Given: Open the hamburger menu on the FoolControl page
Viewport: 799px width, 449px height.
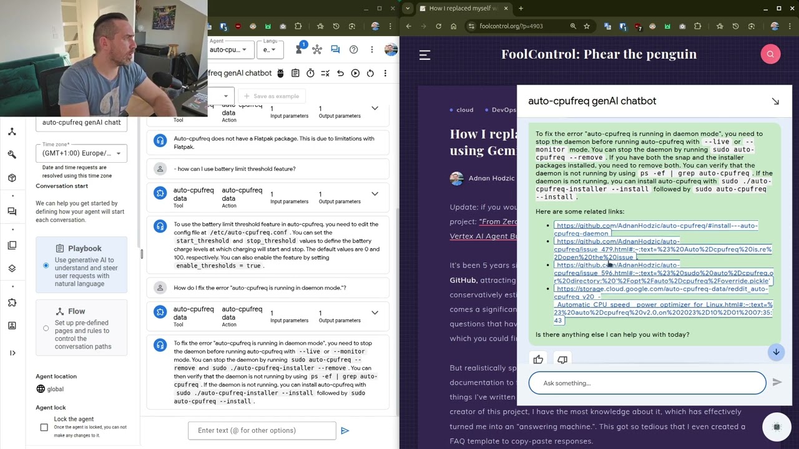Looking at the screenshot, I should pyautogui.click(x=424, y=55).
